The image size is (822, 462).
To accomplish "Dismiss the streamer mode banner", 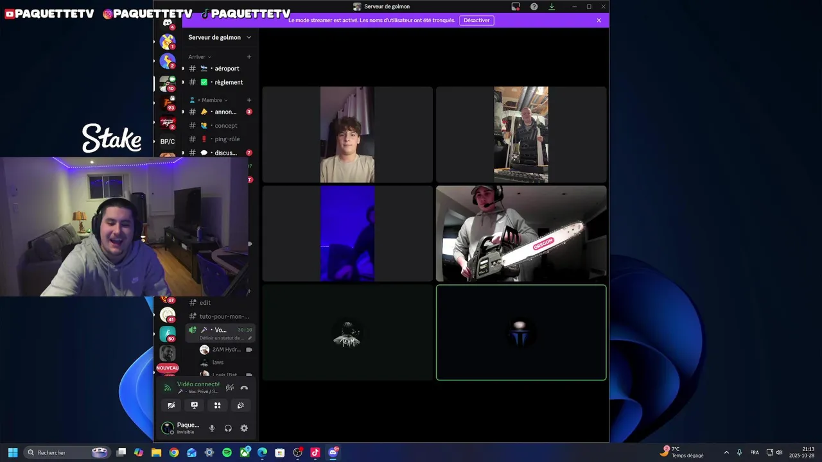I will (599, 21).
